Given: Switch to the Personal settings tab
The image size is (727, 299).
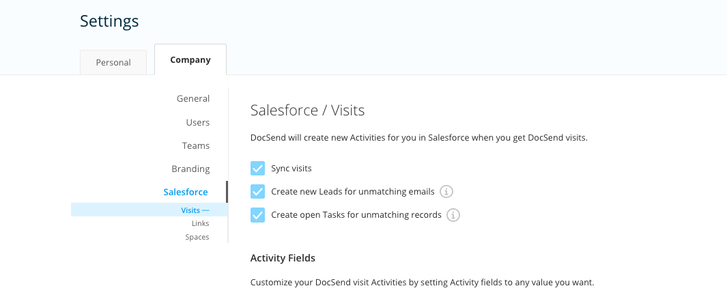Looking at the screenshot, I should pyautogui.click(x=113, y=63).
